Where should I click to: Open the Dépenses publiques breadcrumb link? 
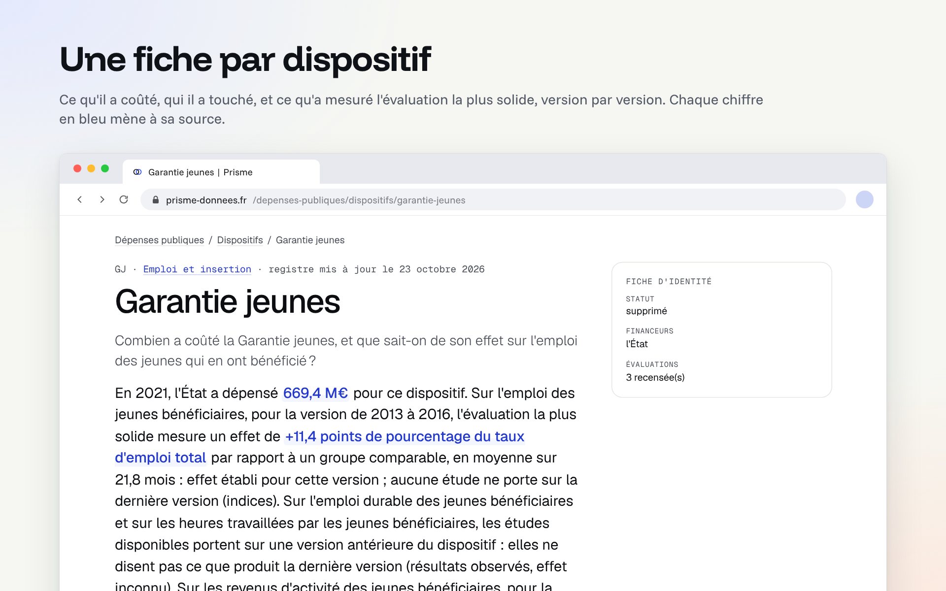(x=159, y=240)
